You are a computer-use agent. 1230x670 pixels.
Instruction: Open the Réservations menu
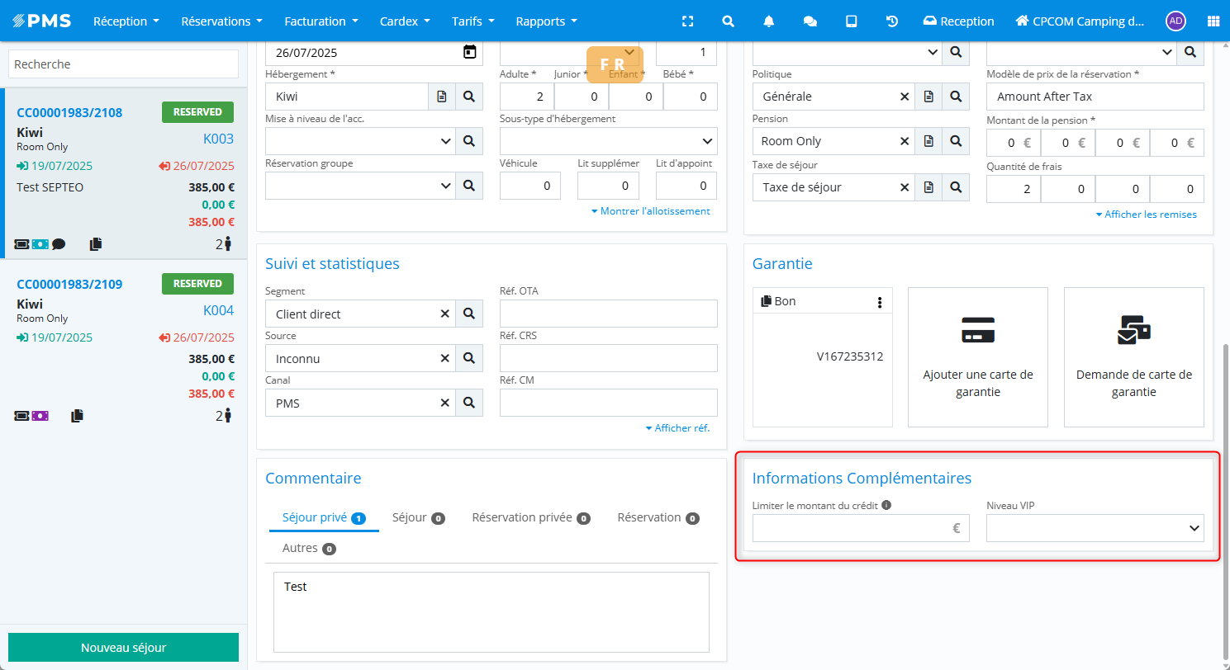(x=221, y=21)
